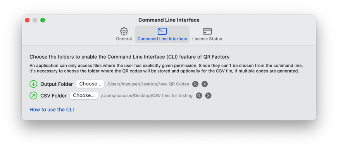This screenshot has width=338, height=149.
Task: Click the green down-arrow Output Folder icon
Action: point(33,84)
